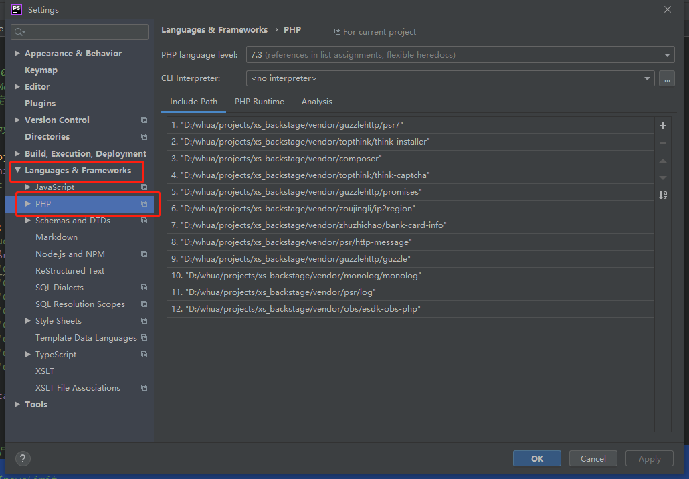The width and height of the screenshot is (689, 479).
Task: Click the per-project icon next to PHP
Action: (x=143, y=203)
